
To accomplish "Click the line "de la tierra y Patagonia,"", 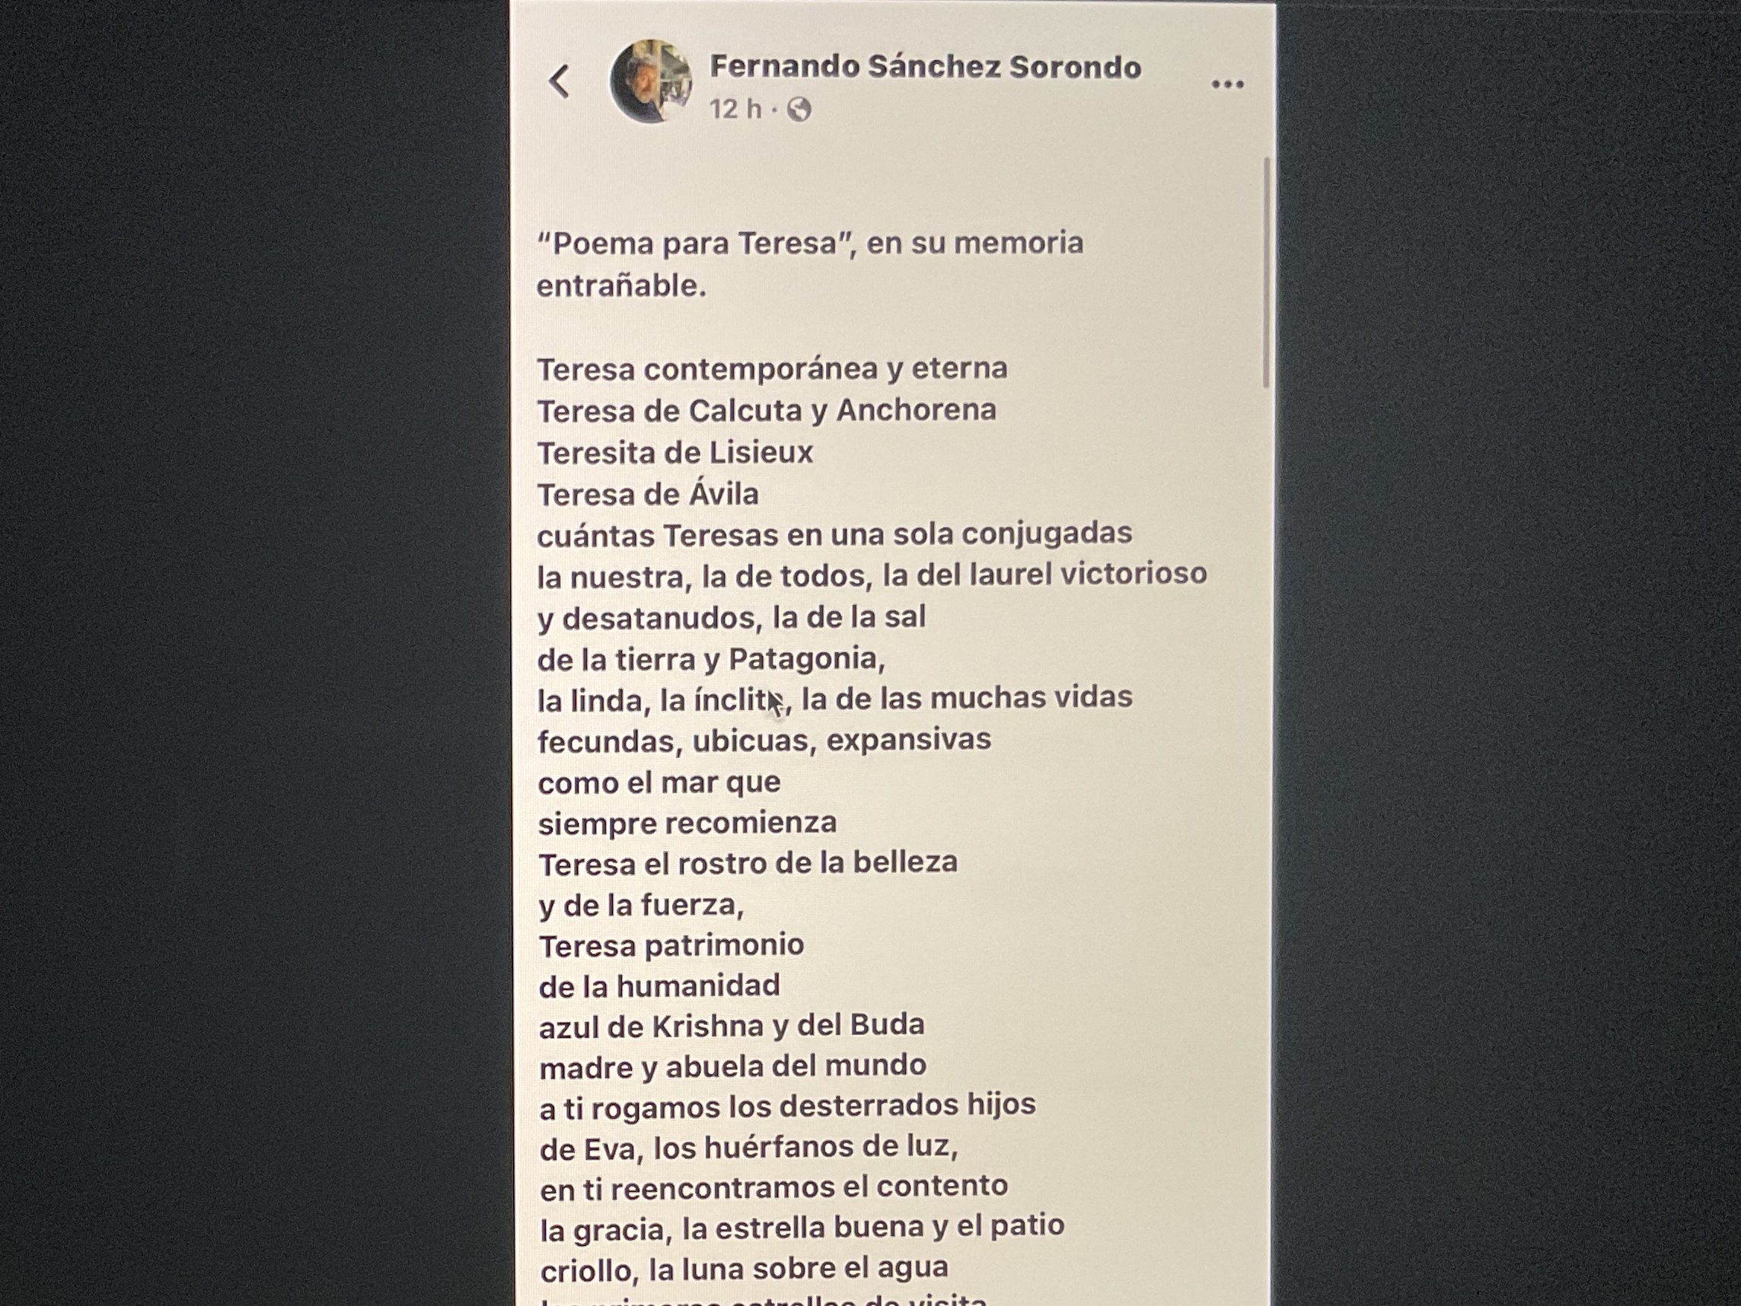I will coord(711,658).
